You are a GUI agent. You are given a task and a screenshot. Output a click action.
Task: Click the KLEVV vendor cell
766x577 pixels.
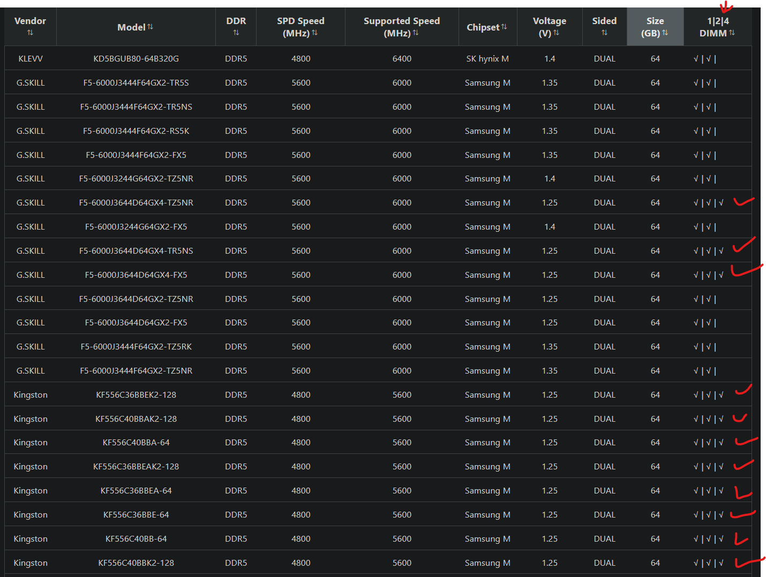[x=31, y=59]
